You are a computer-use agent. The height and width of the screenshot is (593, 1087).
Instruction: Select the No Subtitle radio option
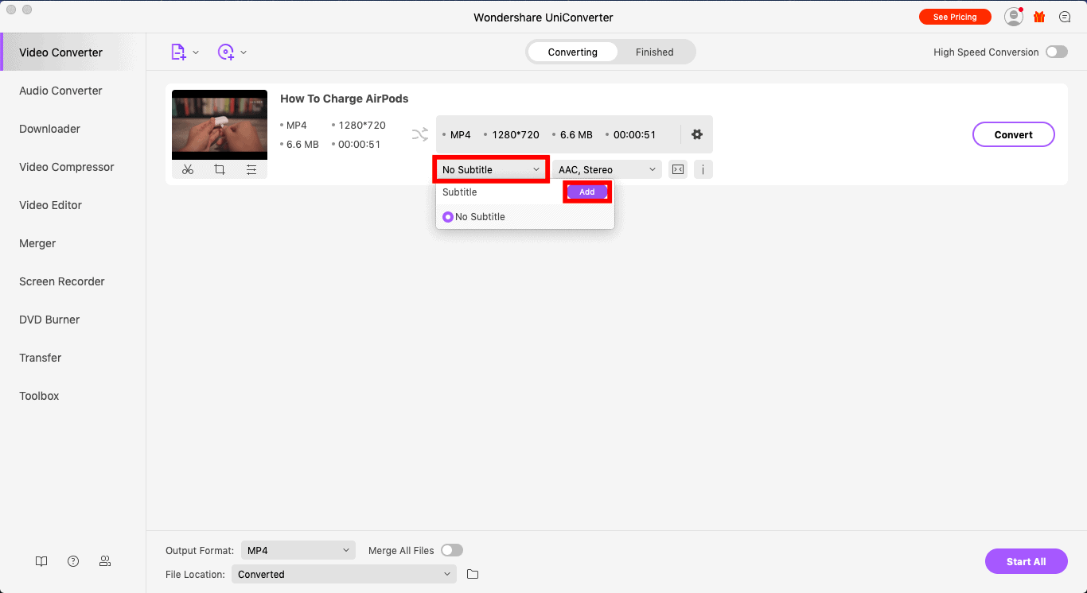[448, 217]
